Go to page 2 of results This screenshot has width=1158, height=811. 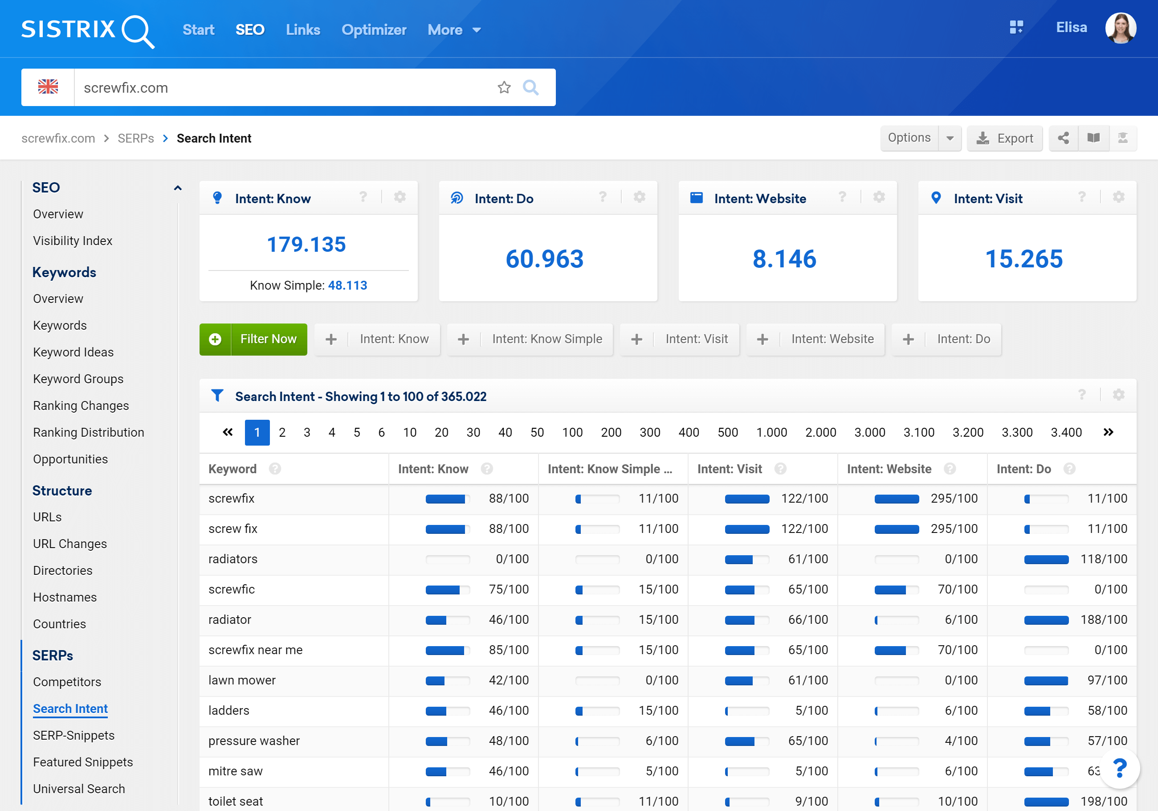282,432
